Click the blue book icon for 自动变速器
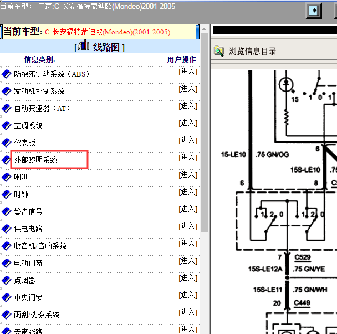 pos(6,109)
